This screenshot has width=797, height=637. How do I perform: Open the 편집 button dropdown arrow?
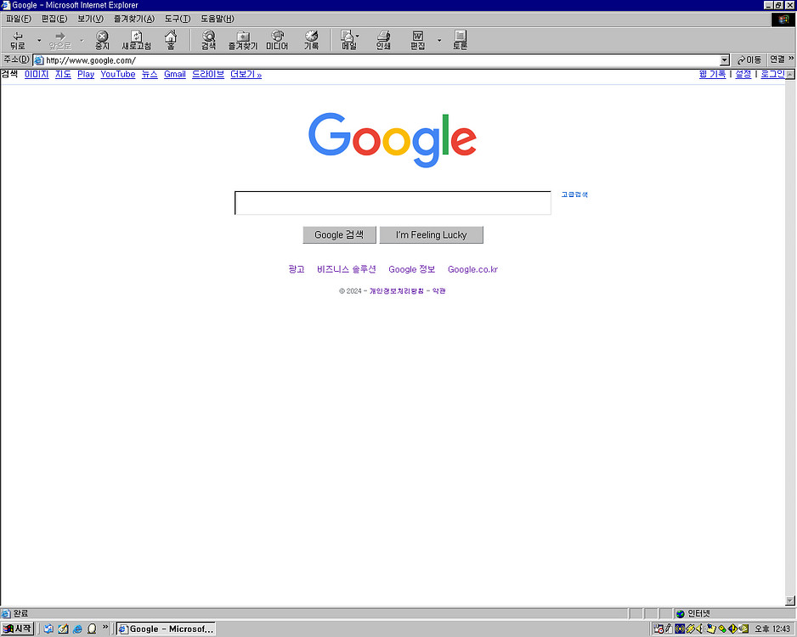tap(439, 40)
